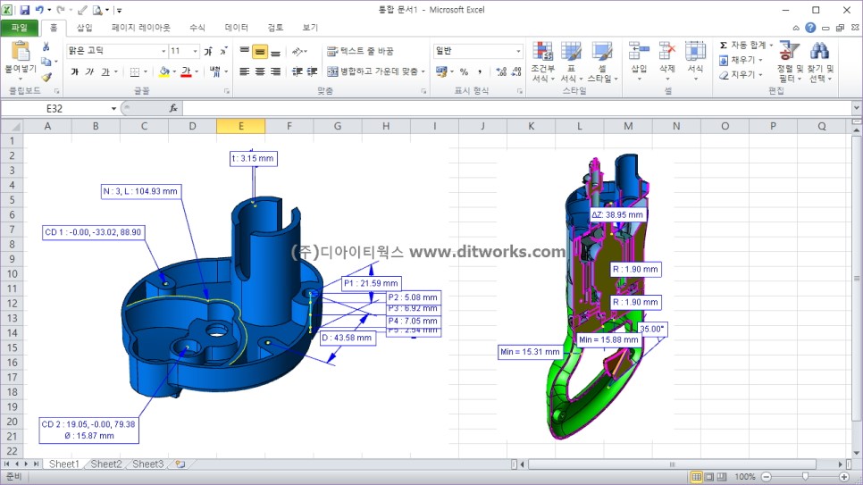Open the number format dropdown 일반
The image size is (863, 485).
click(x=518, y=51)
